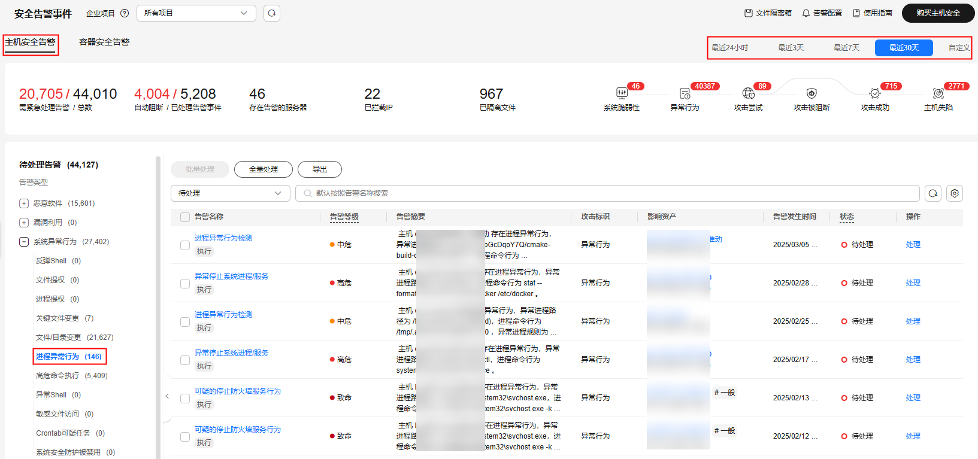Open the 使用指南 guide icon

tap(856, 13)
